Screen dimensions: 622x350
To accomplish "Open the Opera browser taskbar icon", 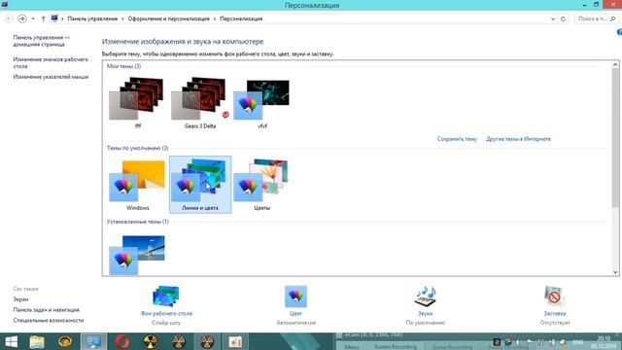I will pyautogui.click(x=122, y=341).
